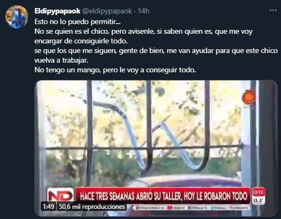
Task: Click the Instagram icon in the video ticker
Action: coord(231,208)
